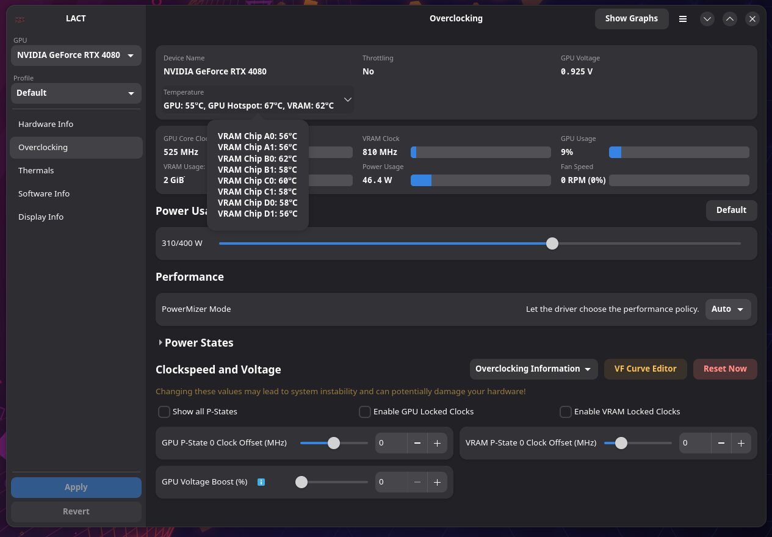This screenshot has height=537, width=772.
Task: Click VRAM P-State 0 Clock Offset slider handle
Action: click(x=621, y=443)
